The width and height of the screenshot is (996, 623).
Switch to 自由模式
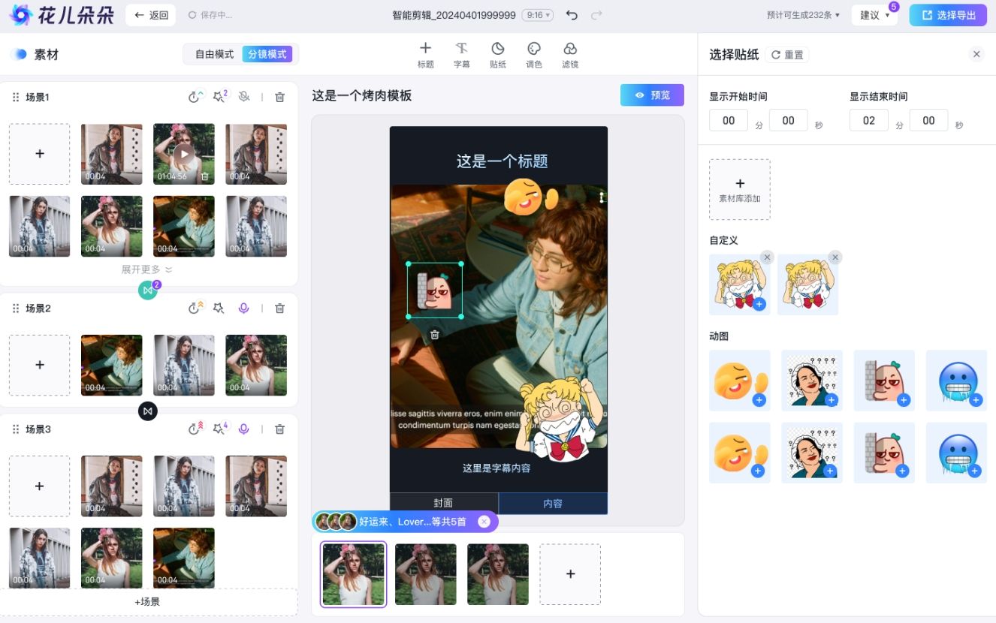click(214, 54)
